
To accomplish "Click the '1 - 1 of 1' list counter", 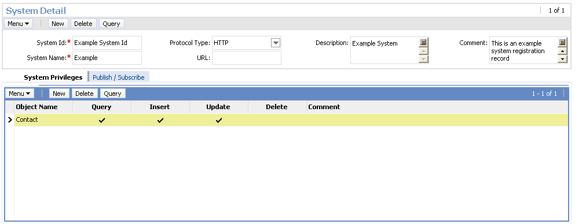I will coord(544,94).
